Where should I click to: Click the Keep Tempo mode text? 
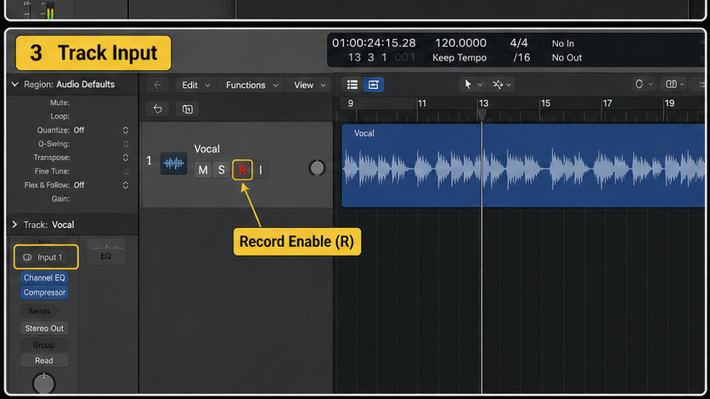[x=459, y=58]
